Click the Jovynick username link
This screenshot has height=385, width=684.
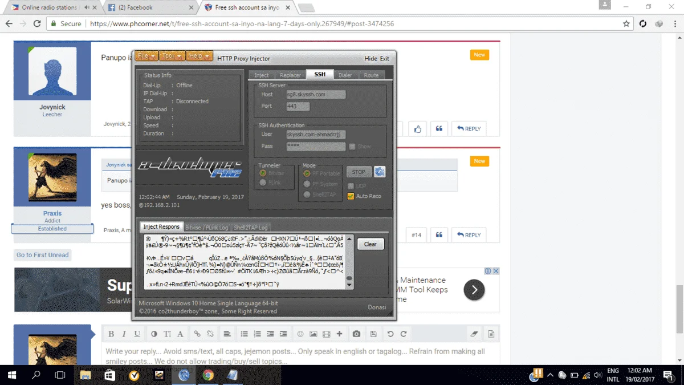pos(52,107)
